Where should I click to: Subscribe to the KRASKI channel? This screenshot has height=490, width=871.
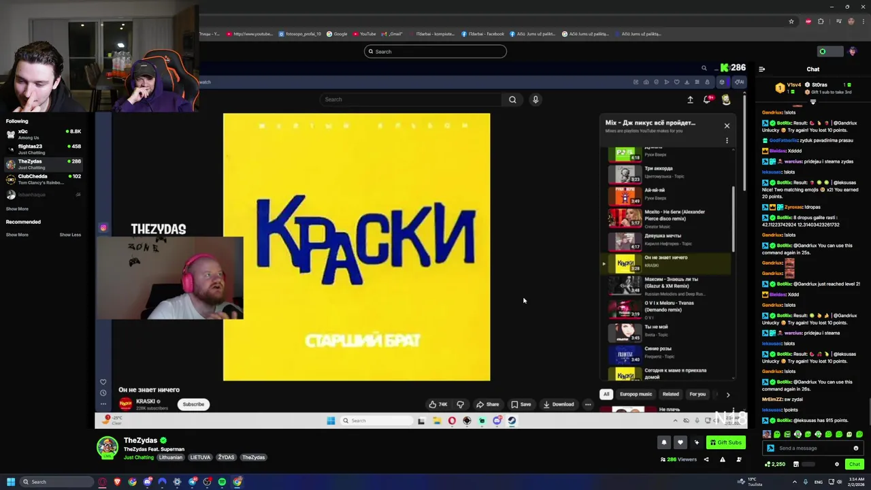coord(193,404)
